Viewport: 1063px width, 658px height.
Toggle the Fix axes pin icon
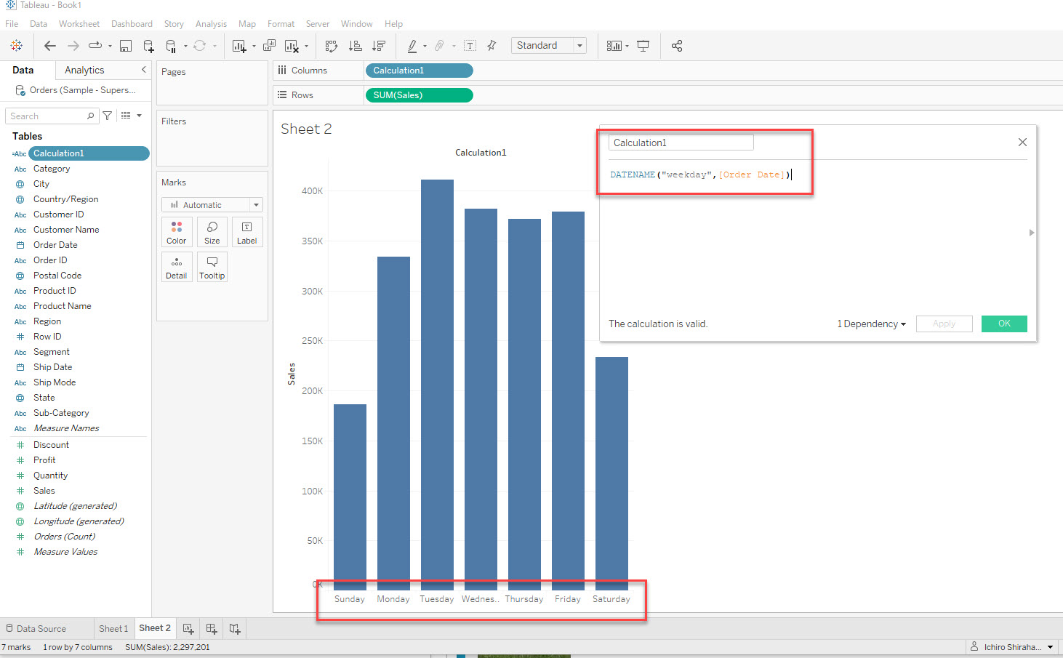pyautogui.click(x=492, y=46)
